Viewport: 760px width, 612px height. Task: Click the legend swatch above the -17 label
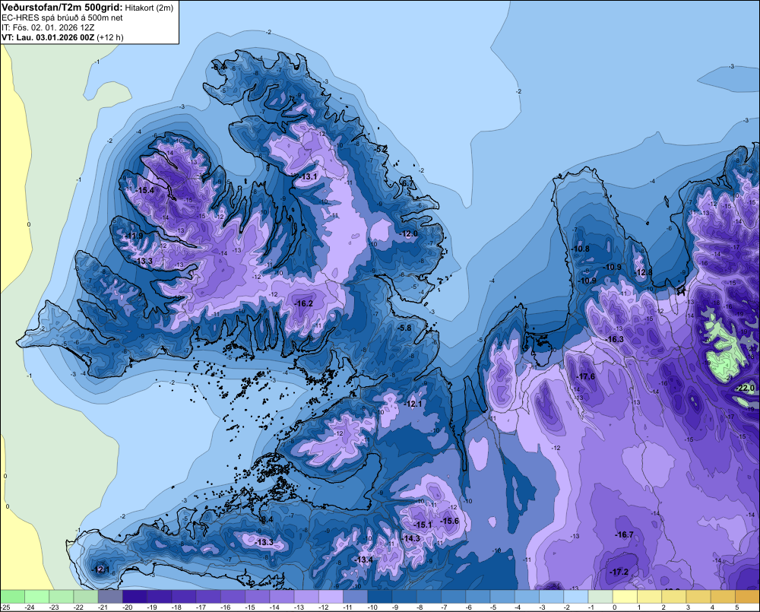[209, 596]
